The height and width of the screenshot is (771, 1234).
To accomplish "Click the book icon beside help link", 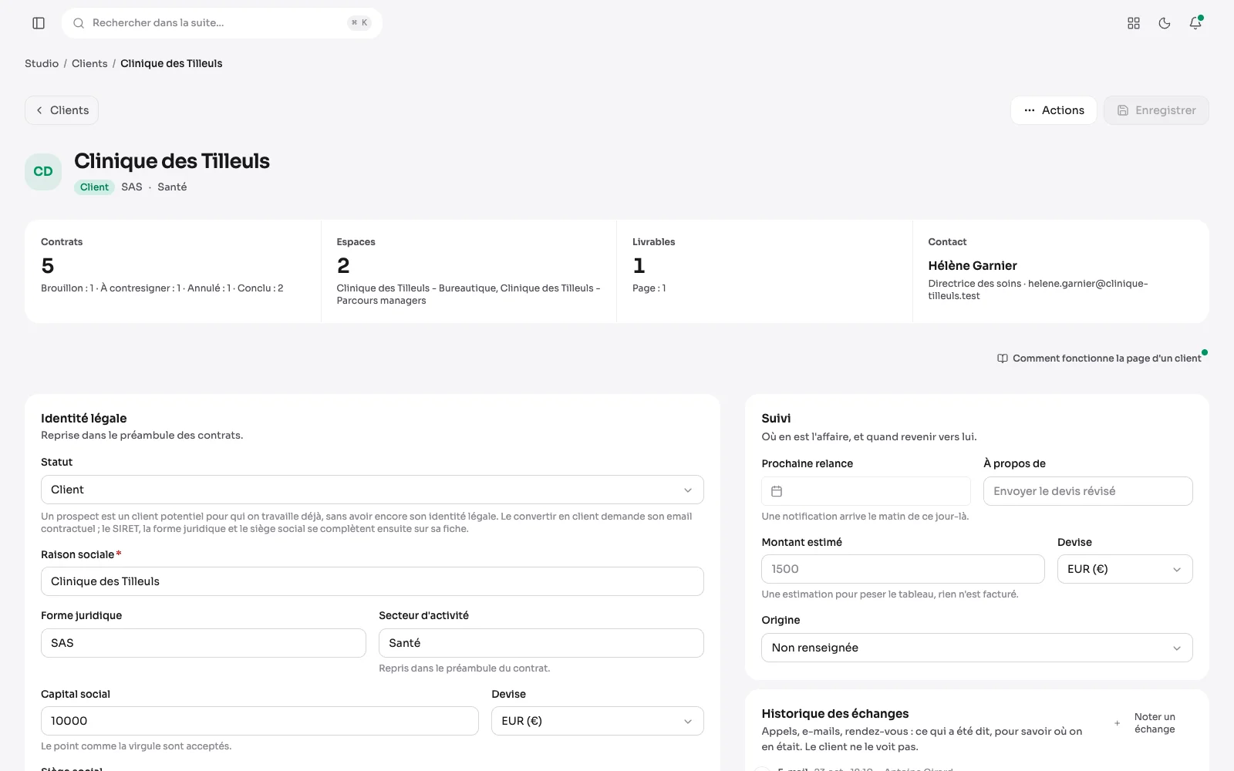I will [1003, 359].
